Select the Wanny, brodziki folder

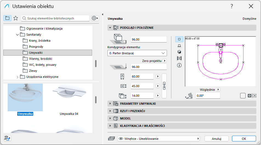41,59
